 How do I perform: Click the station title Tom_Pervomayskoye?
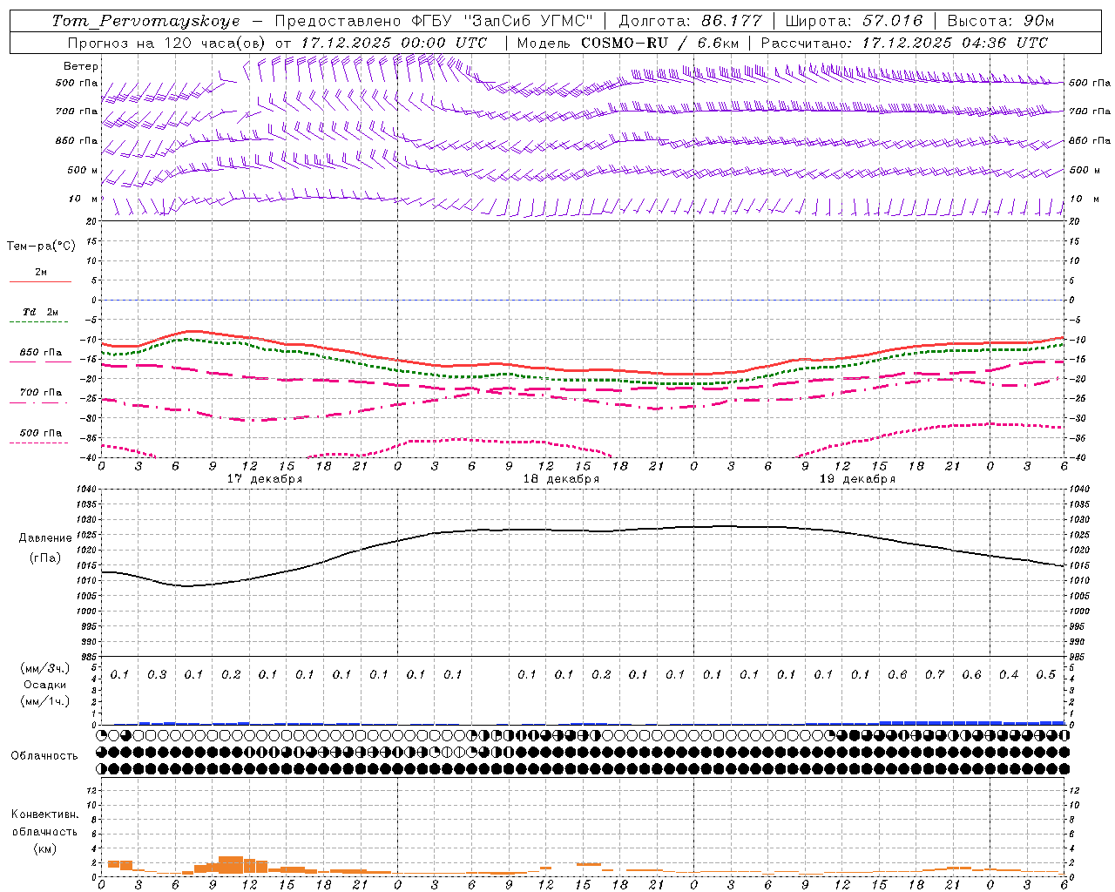point(145,21)
